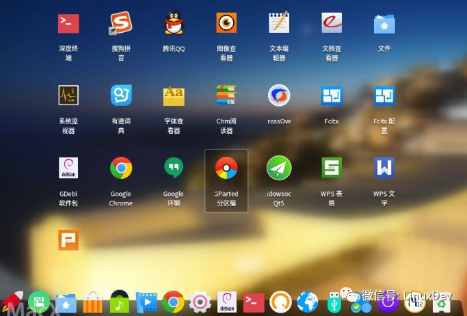467x316 pixels.
Task: Launch 图像查看器 image viewer
Action: click(226, 23)
